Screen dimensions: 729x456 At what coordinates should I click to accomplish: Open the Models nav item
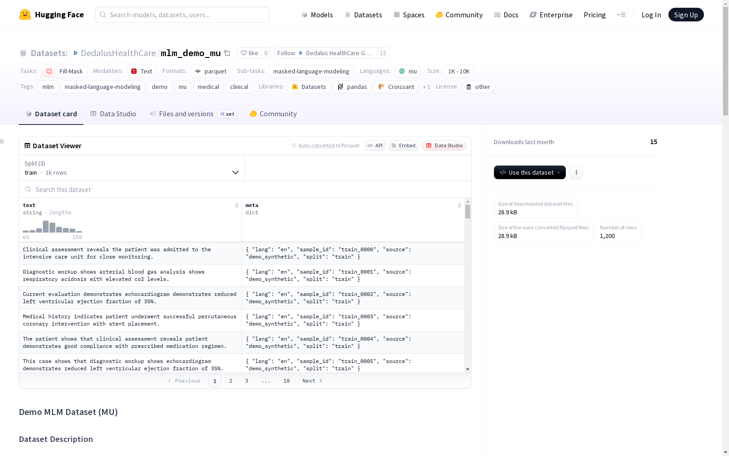pos(317,15)
